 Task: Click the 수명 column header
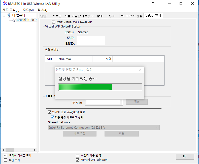[x=103, y=59]
